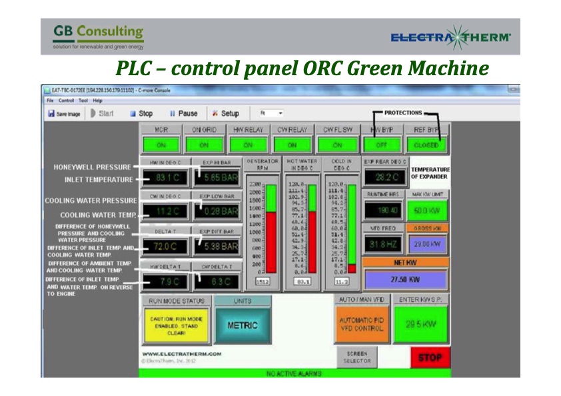Open the Control menu
The image size is (561, 396).
[66, 100]
